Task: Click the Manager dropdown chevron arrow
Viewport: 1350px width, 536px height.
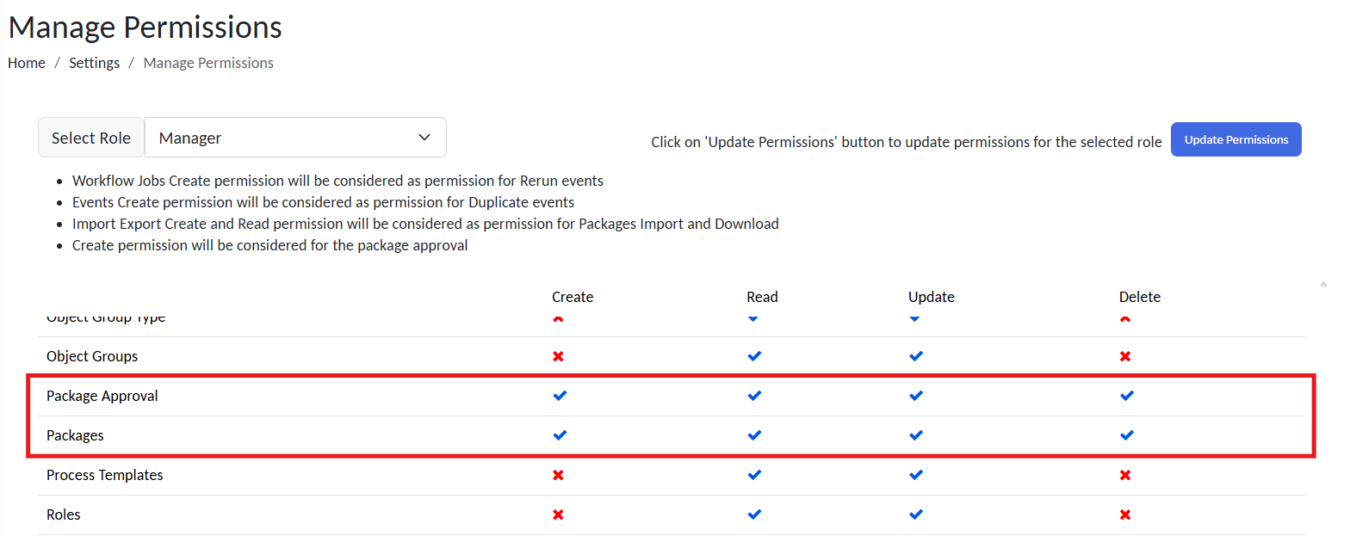Action: pyautogui.click(x=424, y=138)
